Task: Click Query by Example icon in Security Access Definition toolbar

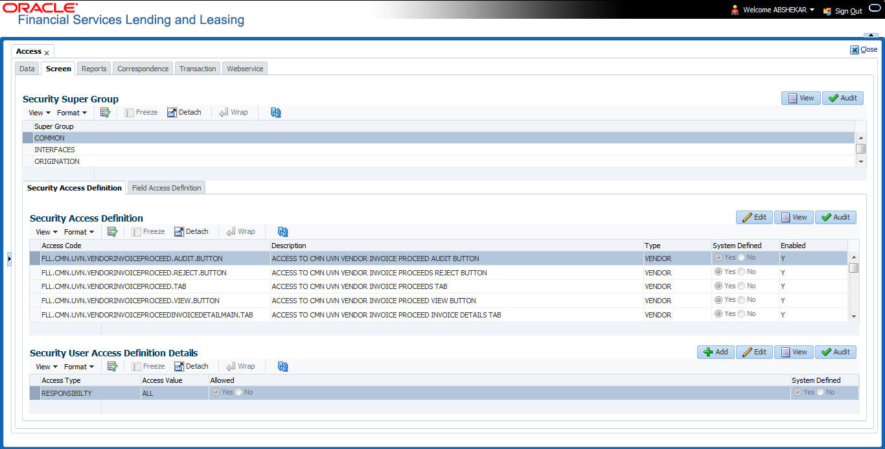Action: 112,232
